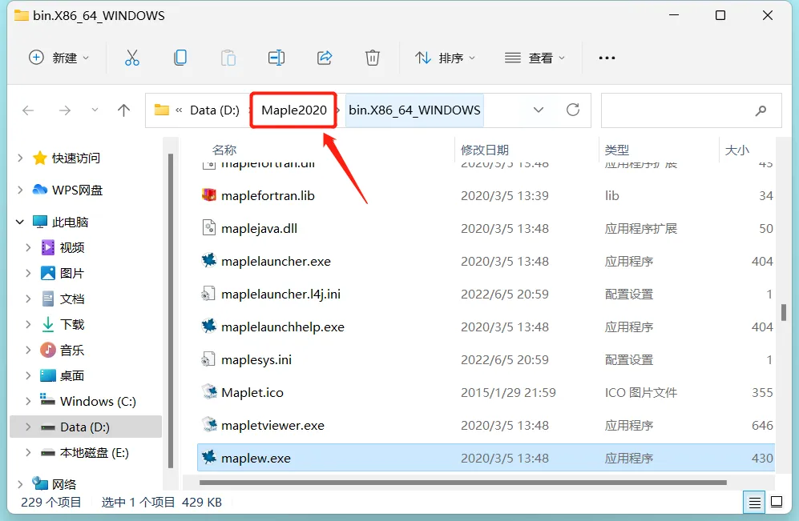Click the maplesys.ini file icon
This screenshot has width=799, height=521.
click(x=208, y=359)
